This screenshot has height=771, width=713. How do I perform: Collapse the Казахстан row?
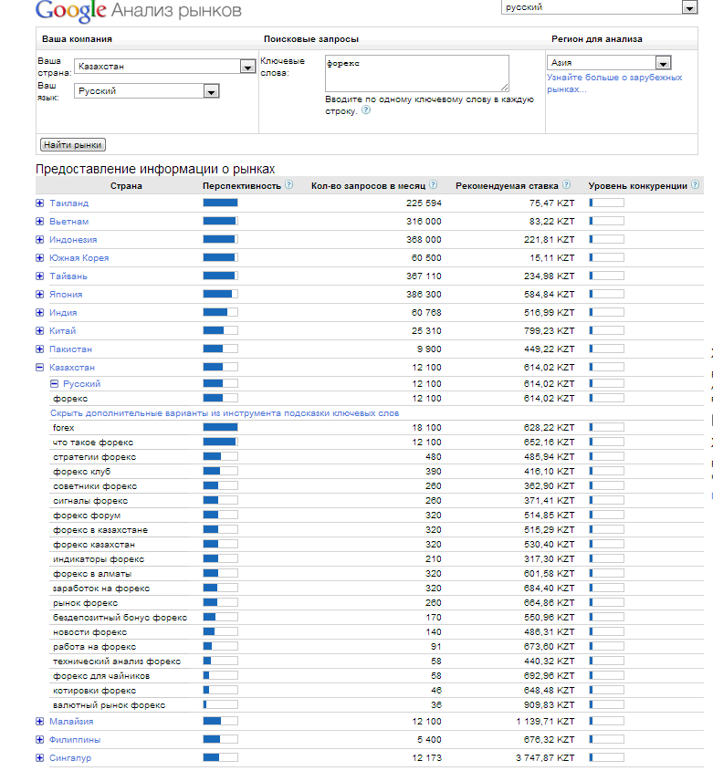(x=40, y=367)
